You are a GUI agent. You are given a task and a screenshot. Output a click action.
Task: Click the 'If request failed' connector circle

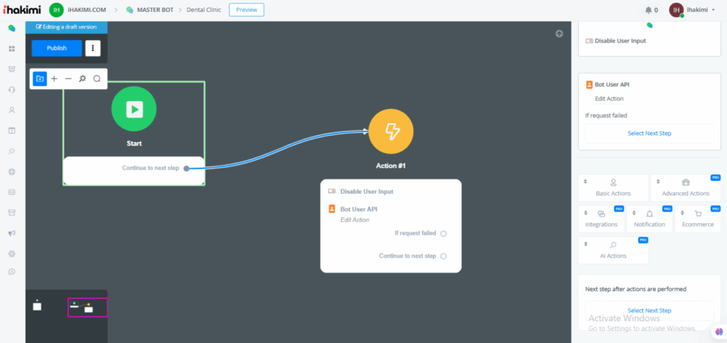coord(444,233)
